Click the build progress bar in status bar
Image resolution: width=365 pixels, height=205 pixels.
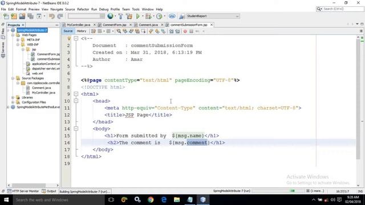[x=278, y=191]
